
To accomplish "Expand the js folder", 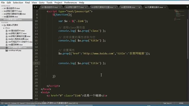I will click(4, 28).
